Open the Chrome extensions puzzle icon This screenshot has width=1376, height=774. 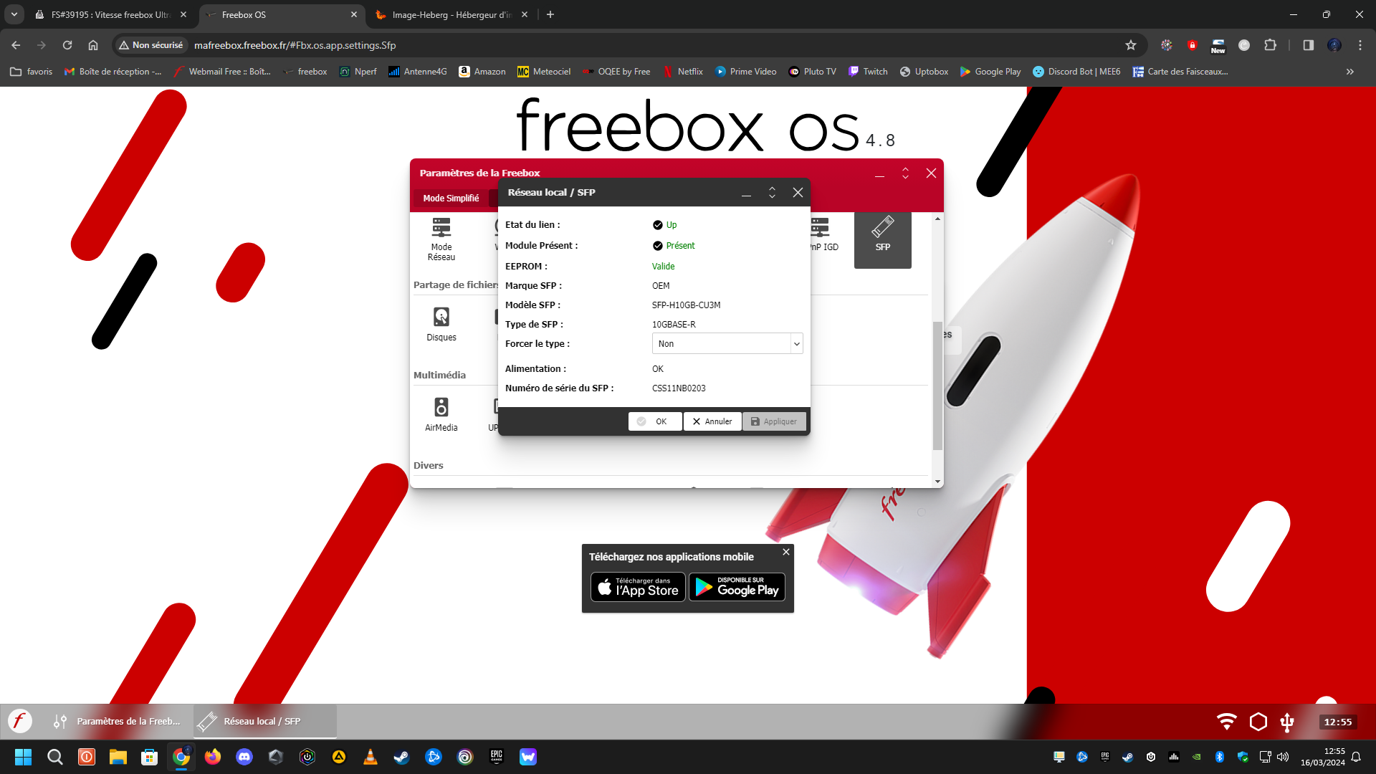[1270, 45]
